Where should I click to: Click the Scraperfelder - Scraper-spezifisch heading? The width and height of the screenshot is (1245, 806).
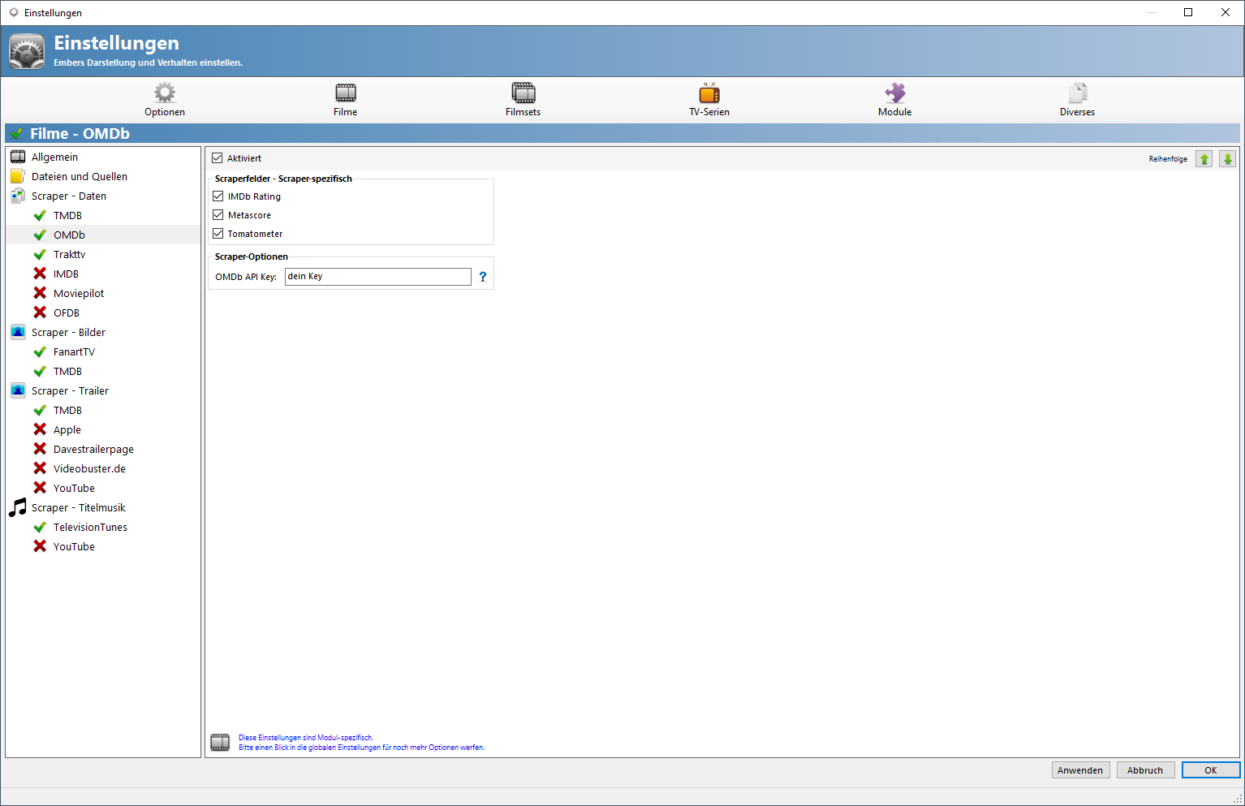point(283,179)
